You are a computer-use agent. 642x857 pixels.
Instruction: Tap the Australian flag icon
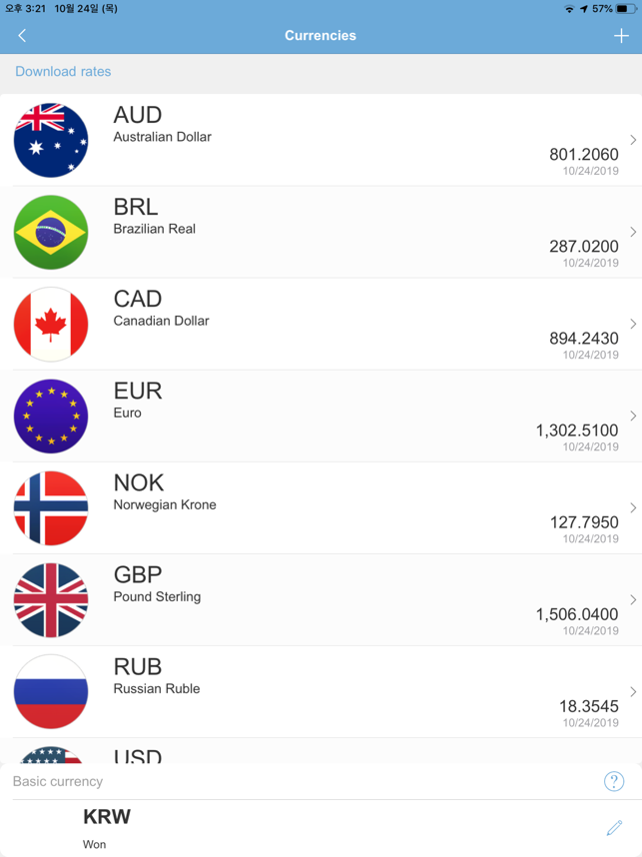pyautogui.click(x=51, y=141)
